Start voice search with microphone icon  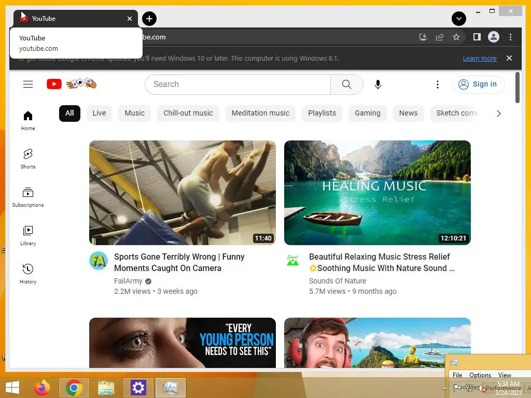point(378,84)
